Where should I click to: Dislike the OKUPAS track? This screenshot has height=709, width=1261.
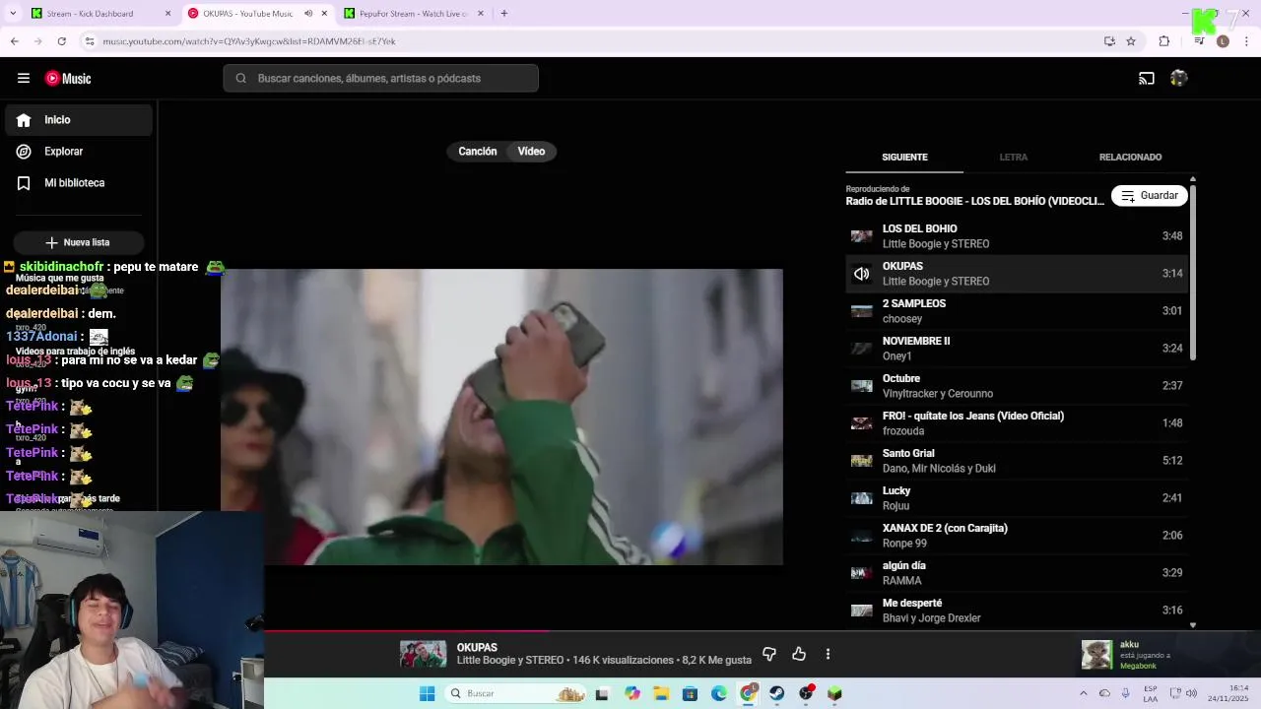[x=769, y=654]
